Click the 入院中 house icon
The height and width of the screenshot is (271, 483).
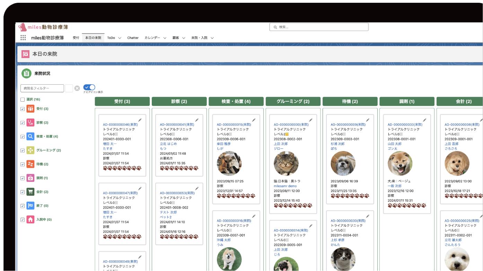[30, 219]
